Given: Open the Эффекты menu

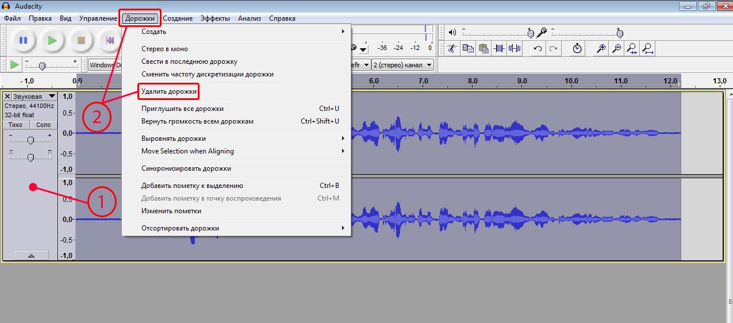Looking at the screenshot, I should pos(215,18).
